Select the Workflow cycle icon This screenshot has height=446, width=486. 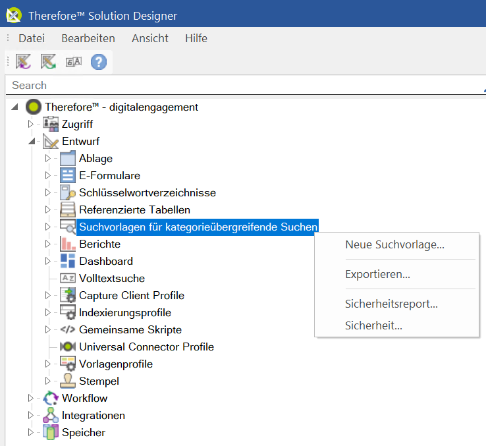click(51, 398)
